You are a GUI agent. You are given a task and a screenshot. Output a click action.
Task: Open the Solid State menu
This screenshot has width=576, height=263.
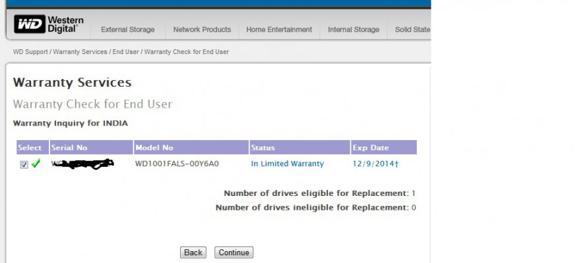(412, 30)
